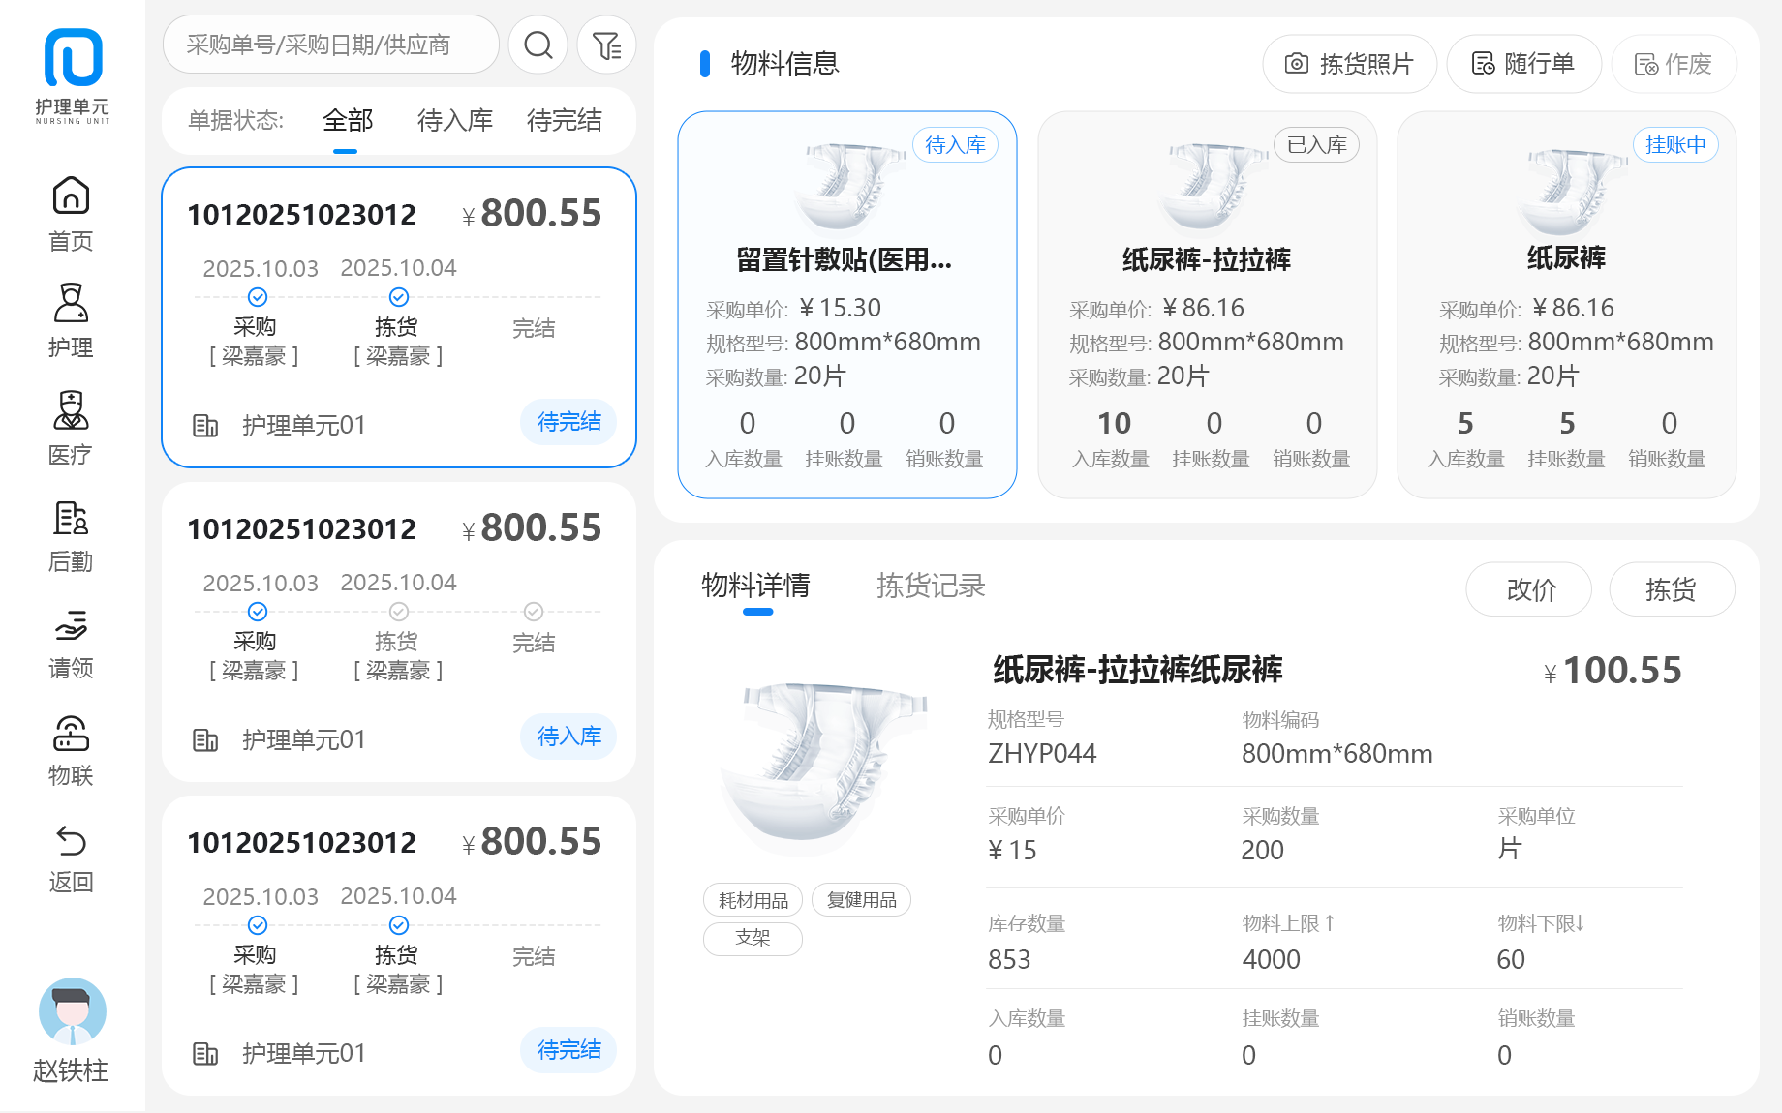Select the 纸尿裤-拉拉裤 material card
Viewport: 1782px width, 1113px height.
(x=1207, y=305)
